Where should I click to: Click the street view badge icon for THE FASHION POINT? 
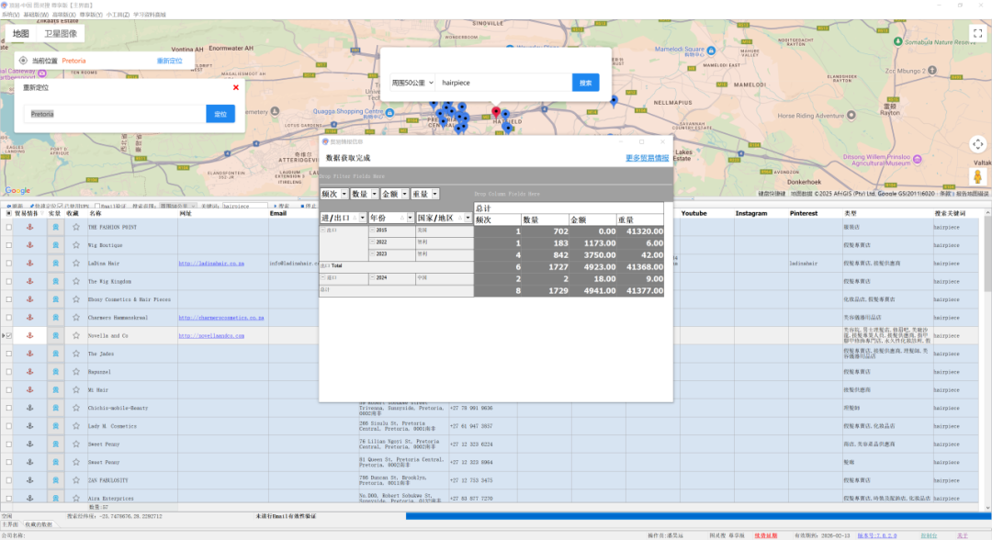(56, 227)
